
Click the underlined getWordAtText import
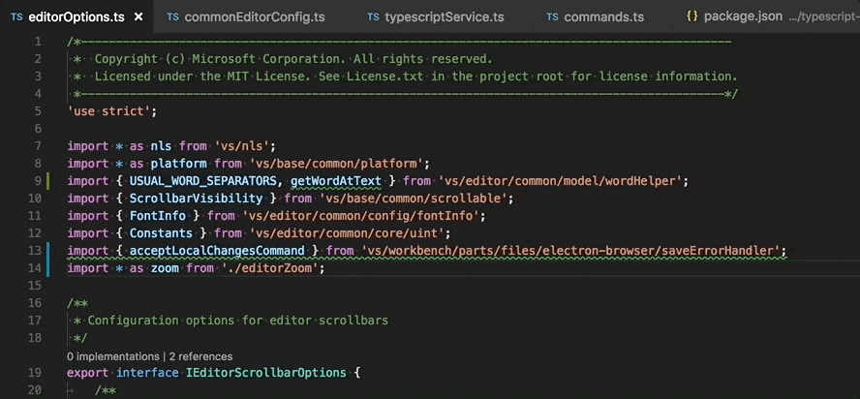click(336, 181)
